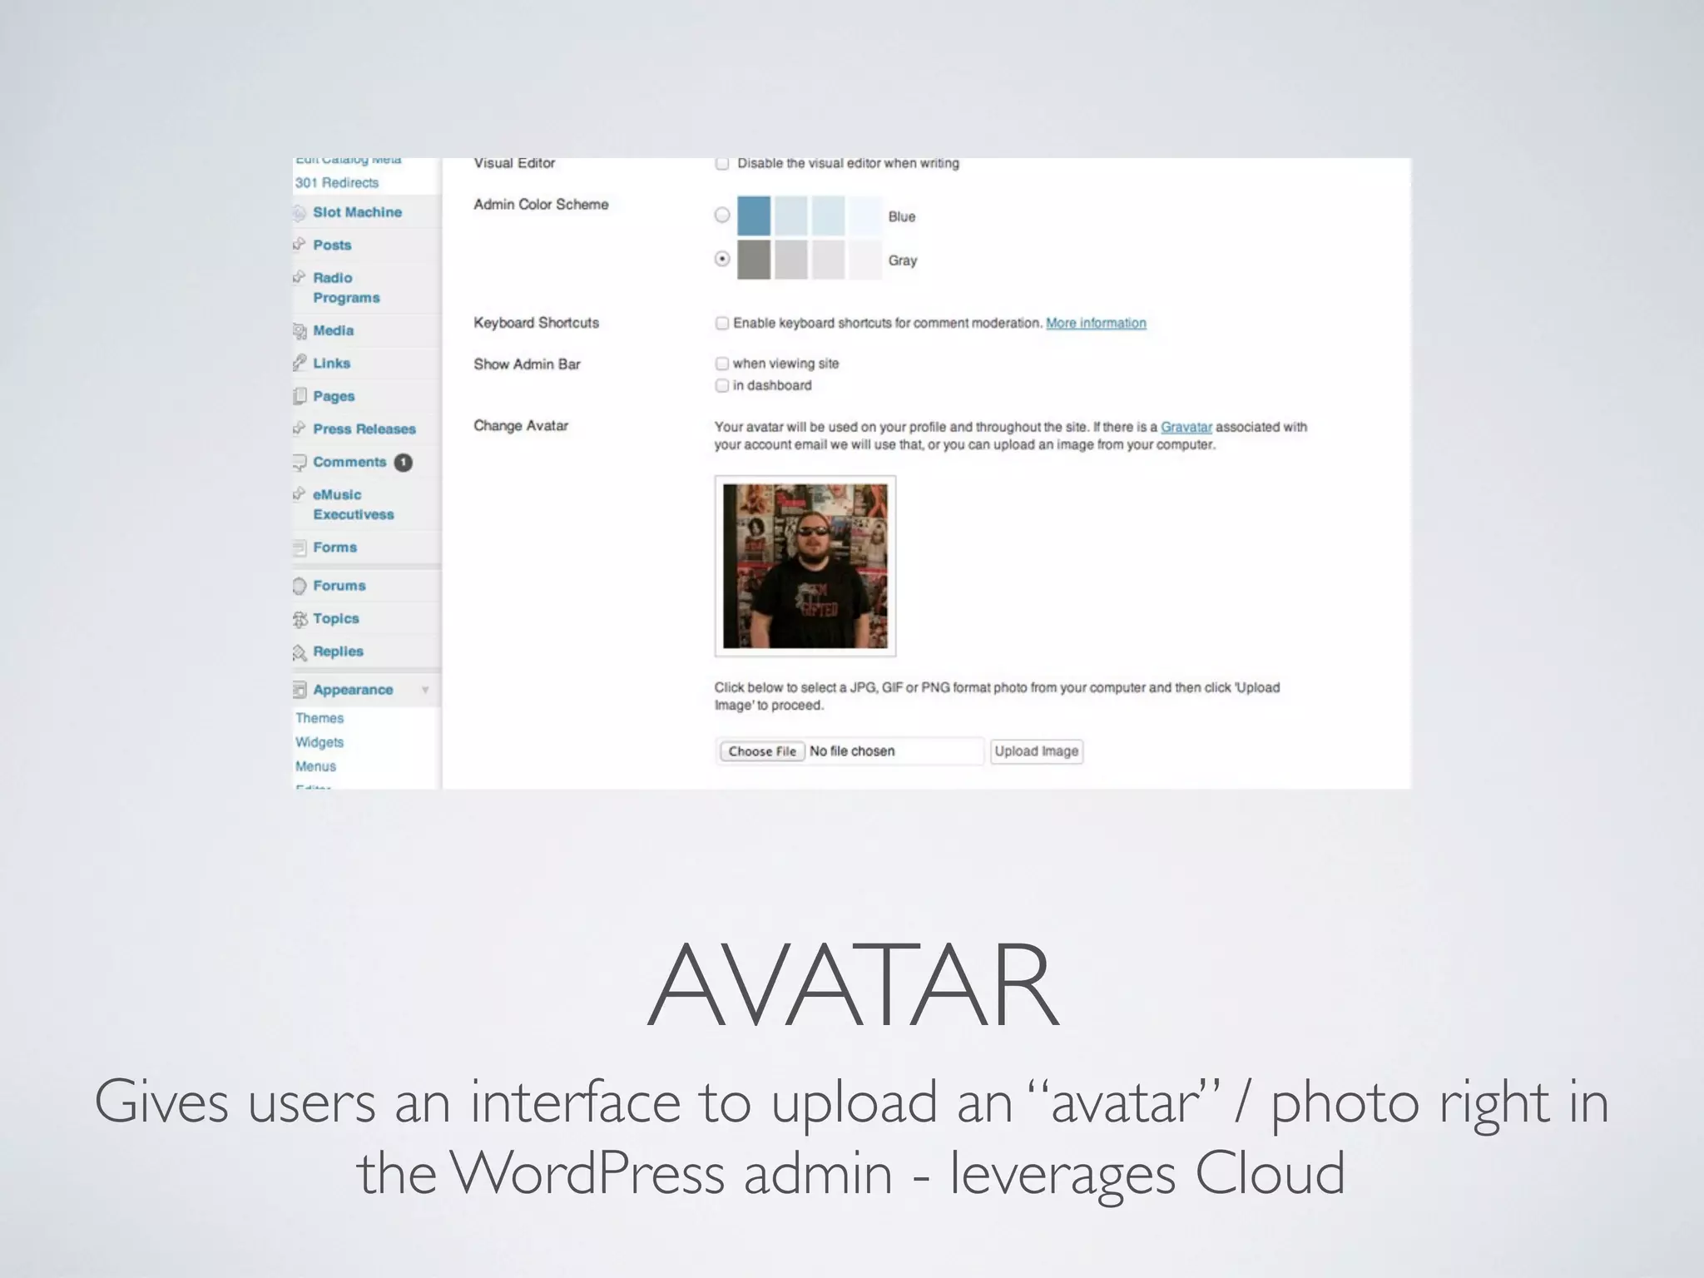Click the Pages icon in sidebar
This screenshot has height=1278, width=1704.
tap(300, 396)
